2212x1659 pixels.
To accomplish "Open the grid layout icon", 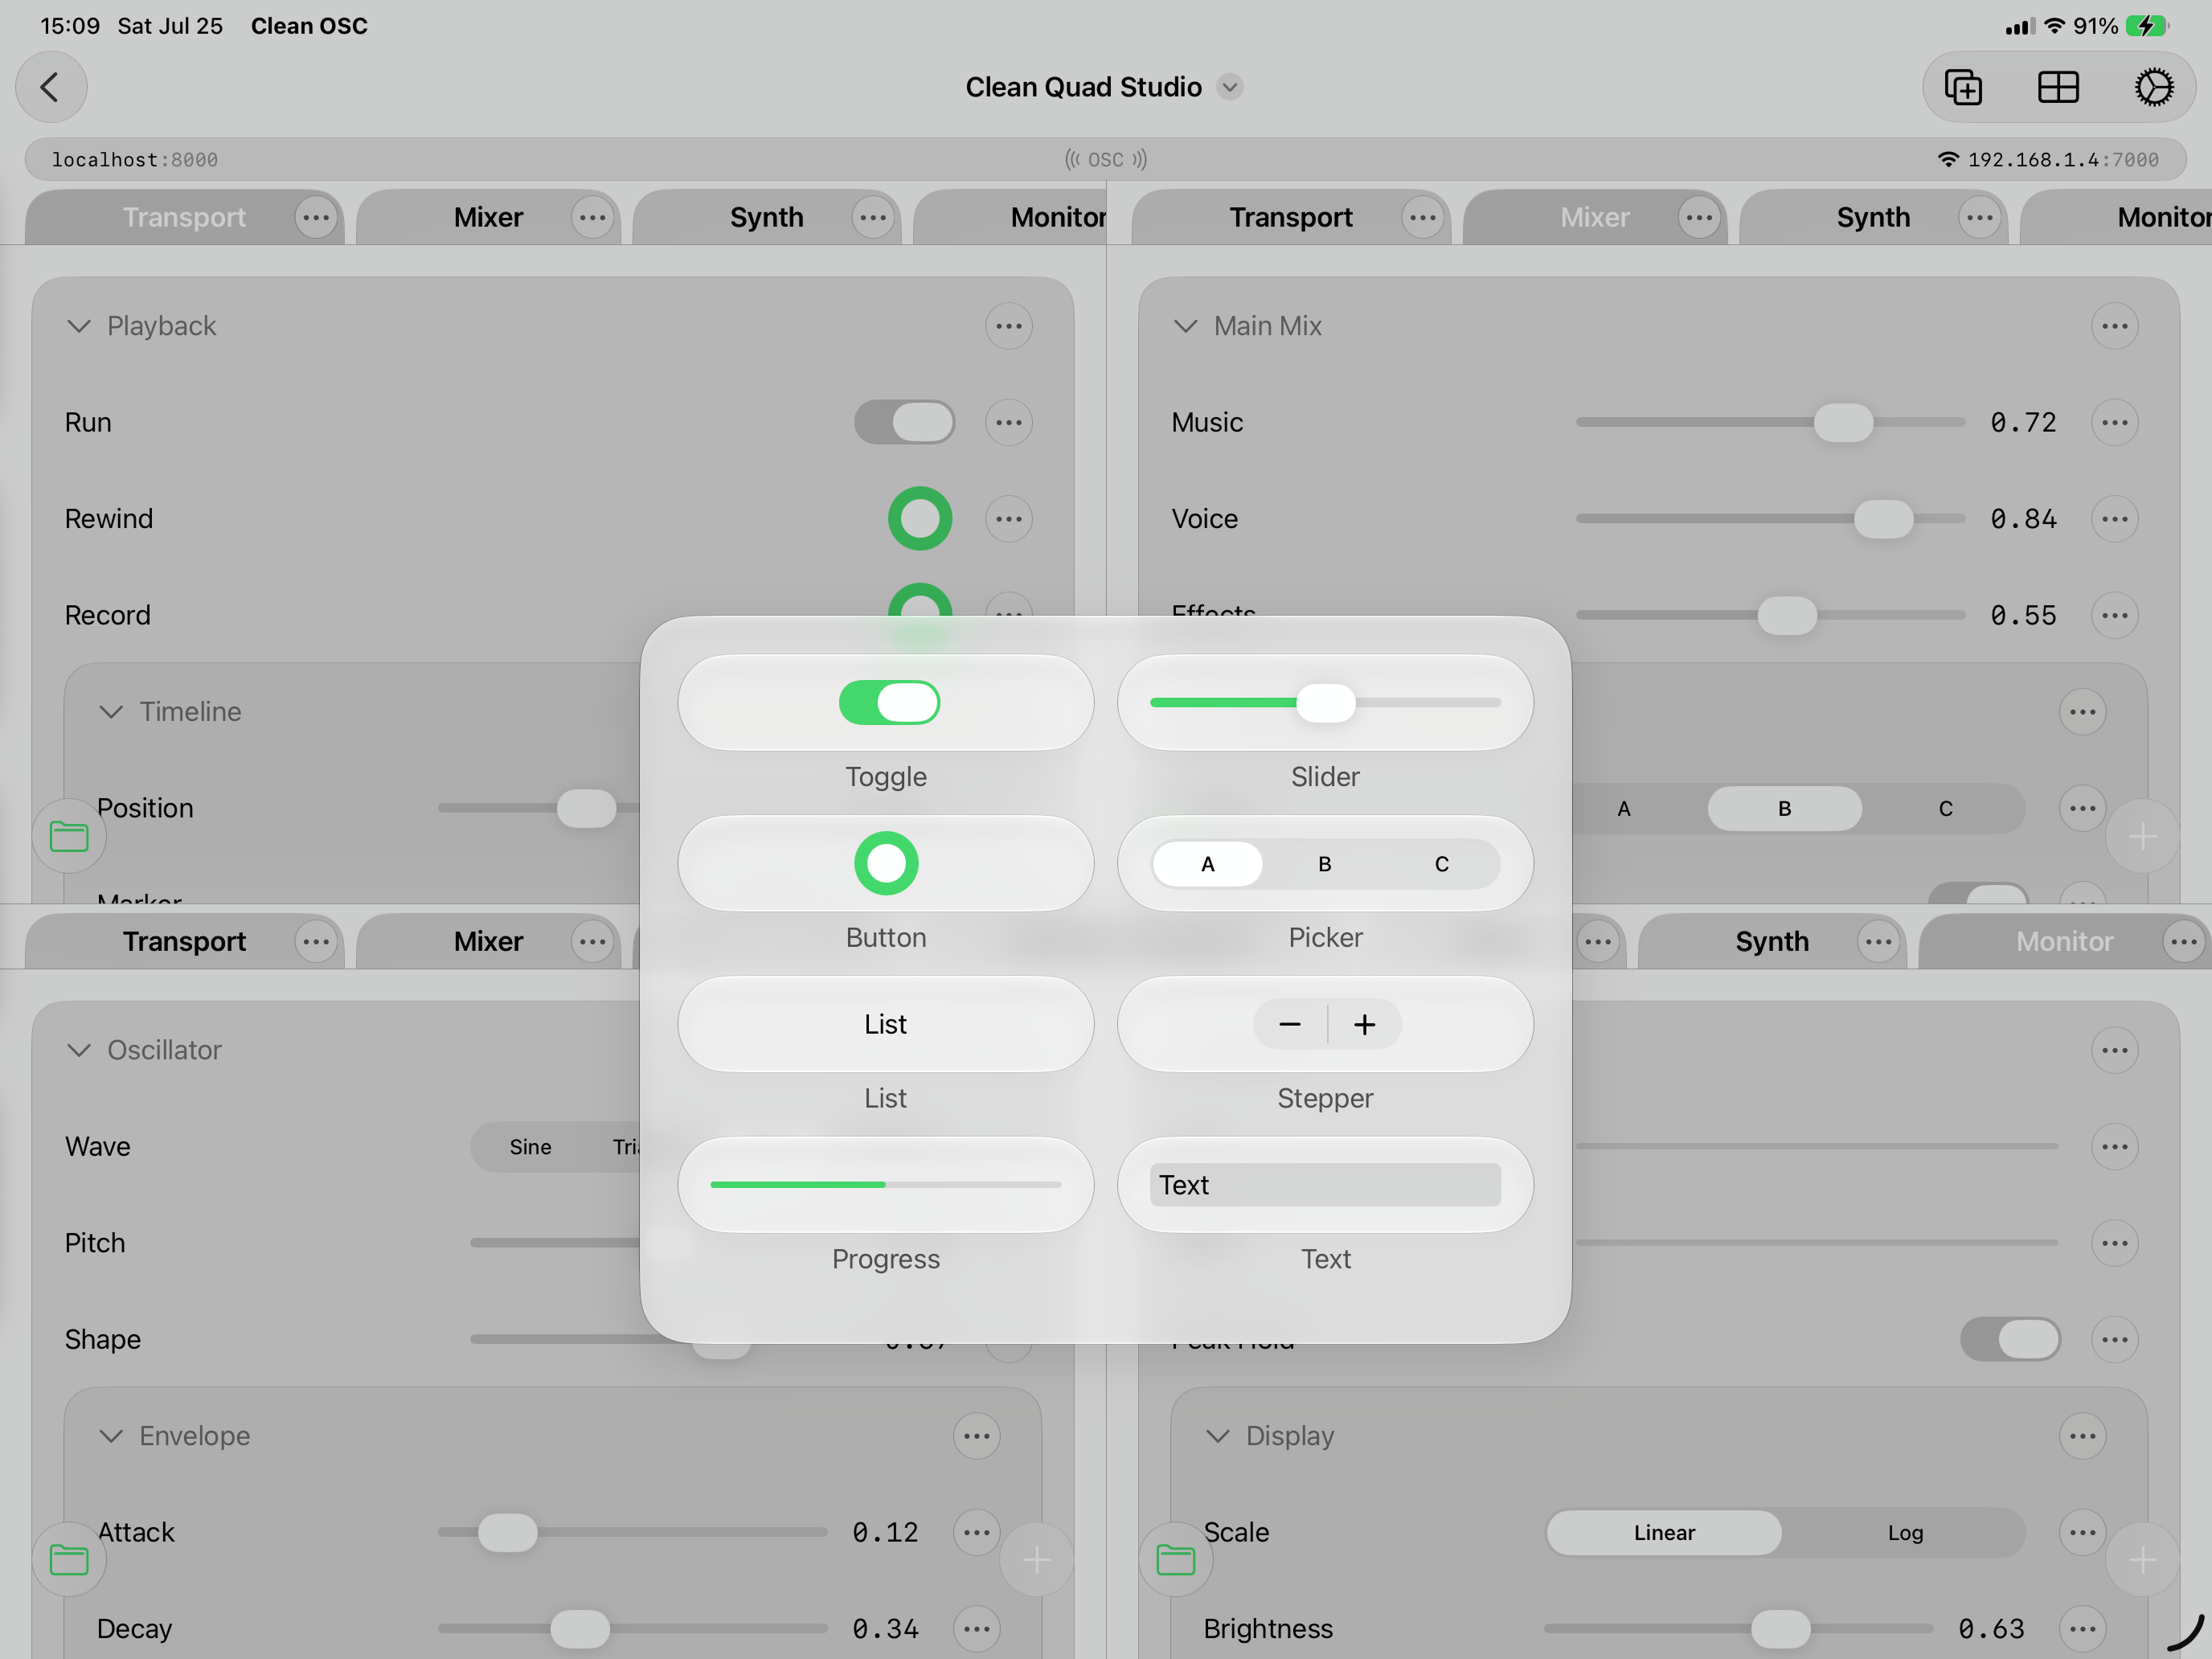I will pyautogui.click(x=2058, y=87).
